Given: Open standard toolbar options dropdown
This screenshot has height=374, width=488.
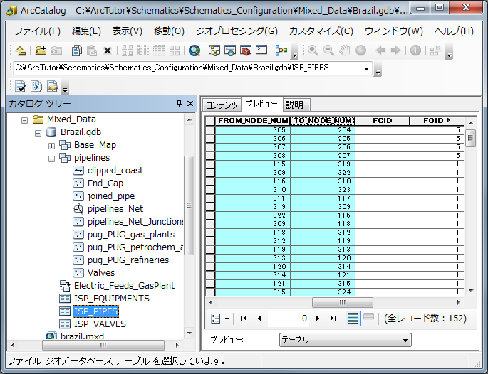Looking at the screenshot, I should click(x=294, y=52).
